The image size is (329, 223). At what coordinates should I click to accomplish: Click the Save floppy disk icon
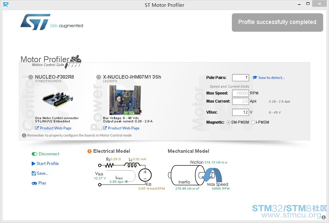coord(34,173)
